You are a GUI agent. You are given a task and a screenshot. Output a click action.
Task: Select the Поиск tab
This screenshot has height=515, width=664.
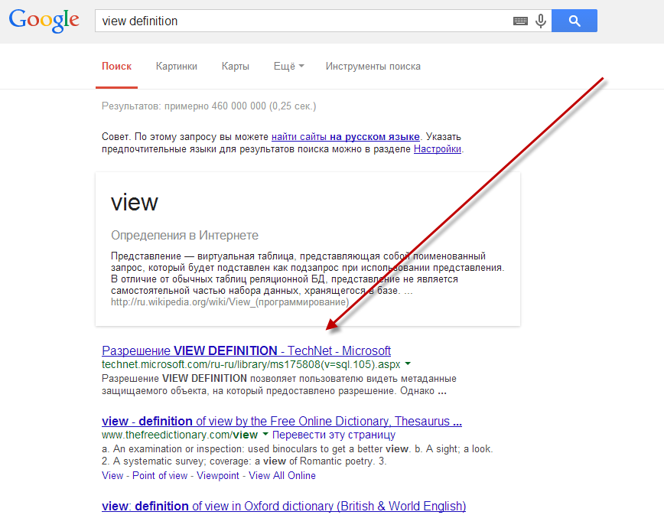(x=116, y=67)
